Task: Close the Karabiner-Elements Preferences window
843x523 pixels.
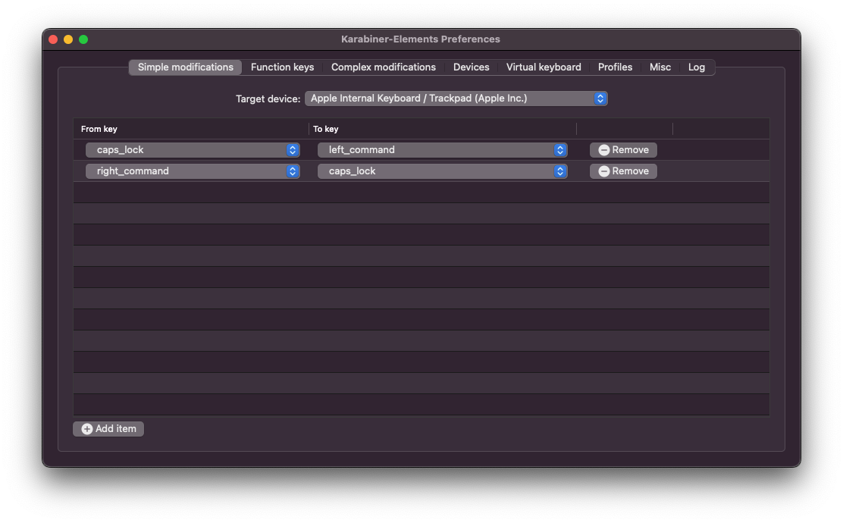Action: coord(53,39)
